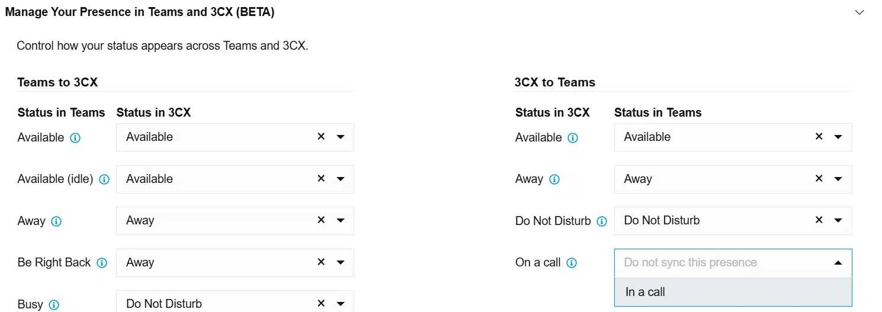
Task: Collapse the open On a call dropdown
Action: tap(838, 263)
